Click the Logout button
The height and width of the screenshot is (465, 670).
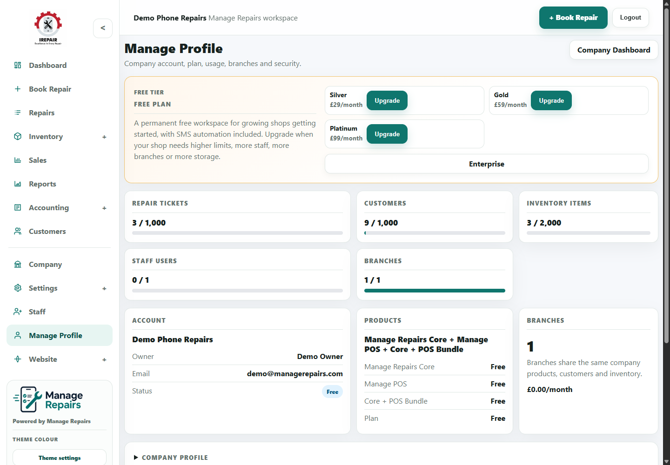[630, 18]
